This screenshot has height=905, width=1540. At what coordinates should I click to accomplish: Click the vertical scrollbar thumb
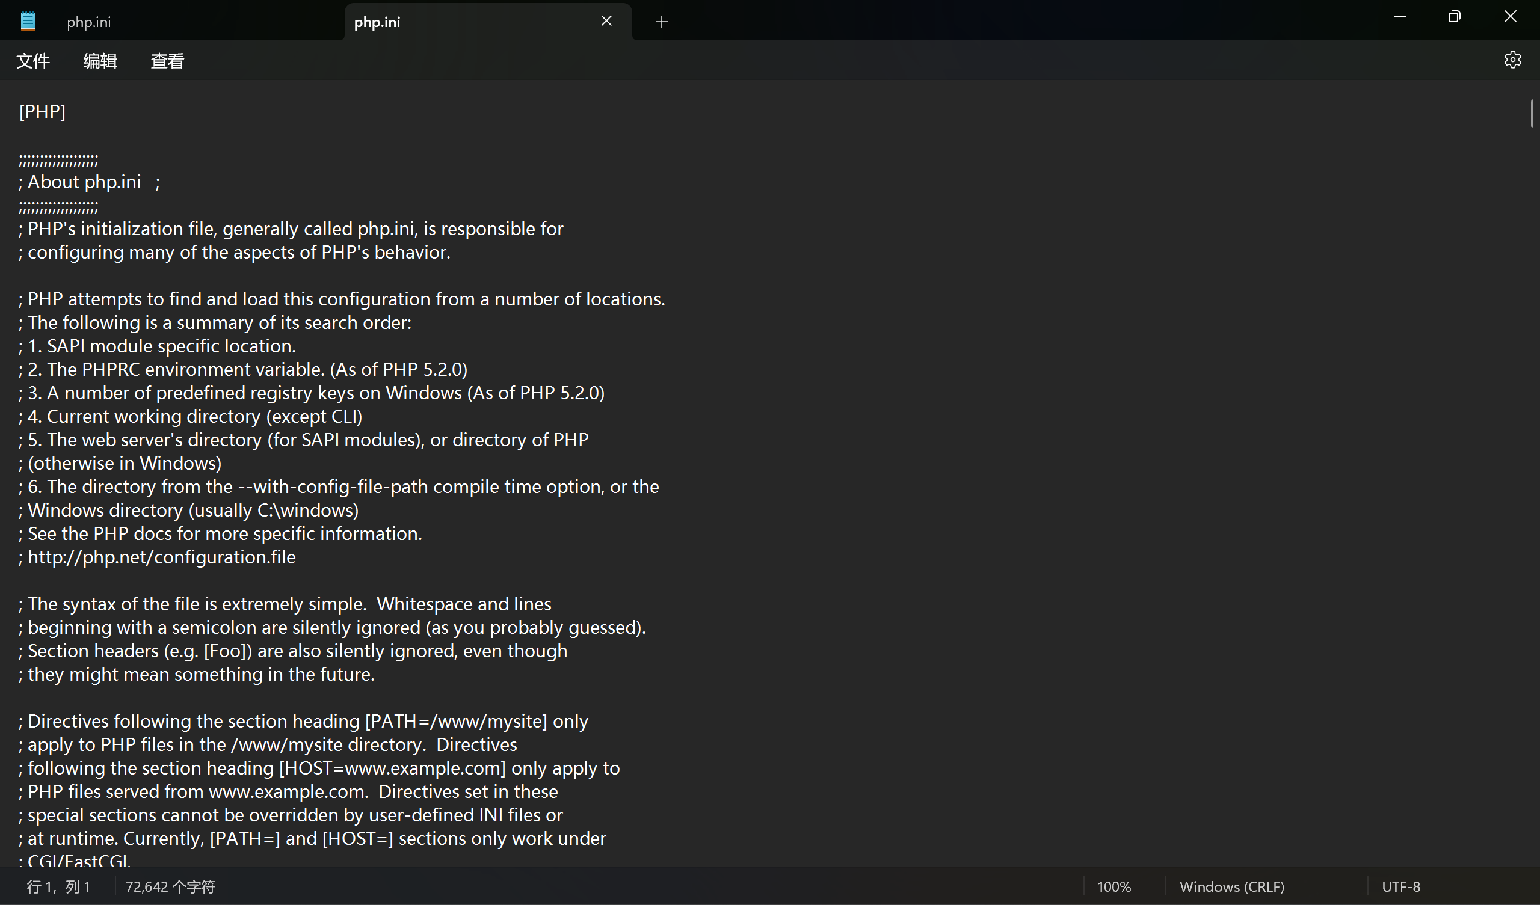1532,114
